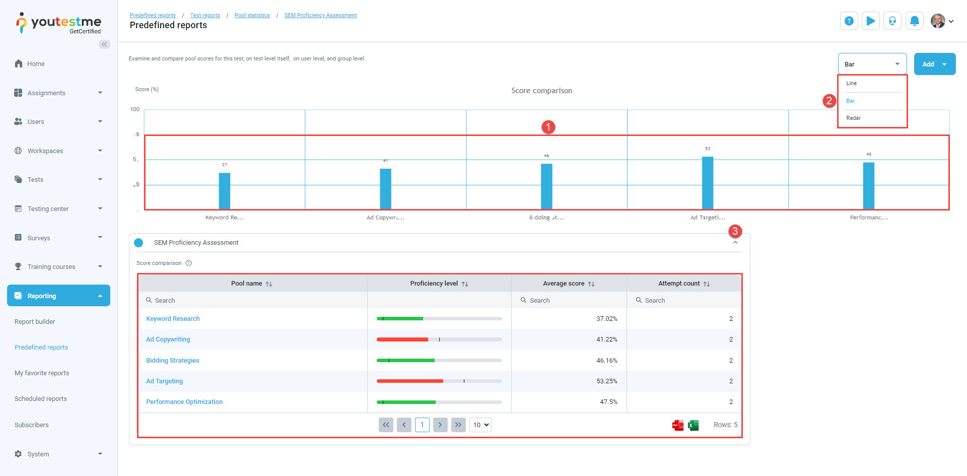Open the Add dropdown button

pyautogui.click(x=934, y=64)
